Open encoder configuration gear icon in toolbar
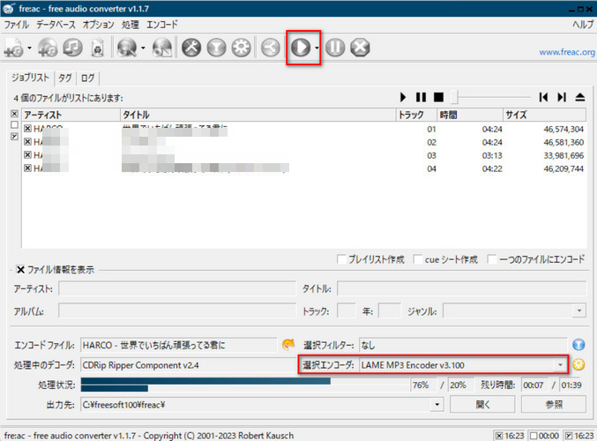Viewport: 597px width, 441px height. [242, 48]
